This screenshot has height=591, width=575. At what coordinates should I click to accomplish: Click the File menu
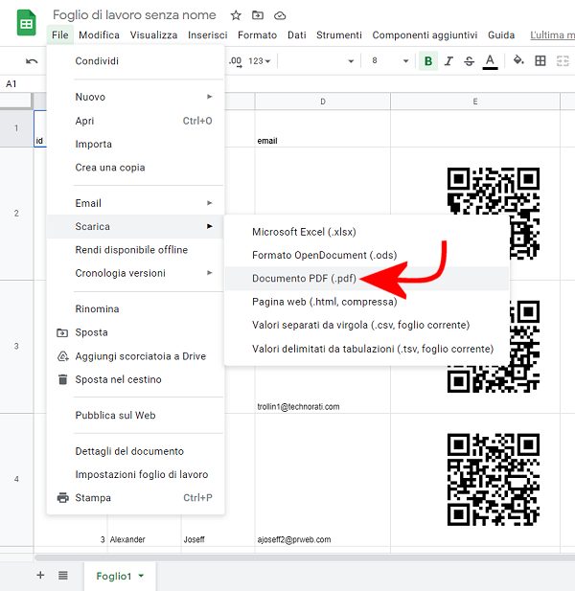60,35
